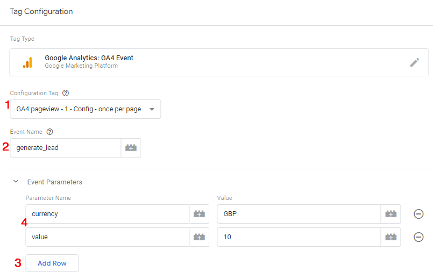Click the value parameter name field
This screenshot has height=279, width=433.
(108, 237)
